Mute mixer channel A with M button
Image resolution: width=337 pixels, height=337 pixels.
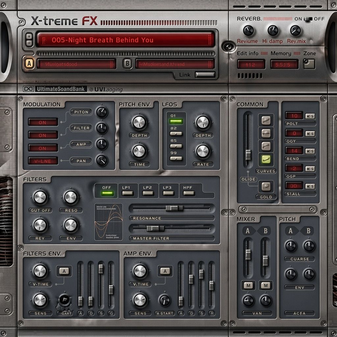coord(248,286)
